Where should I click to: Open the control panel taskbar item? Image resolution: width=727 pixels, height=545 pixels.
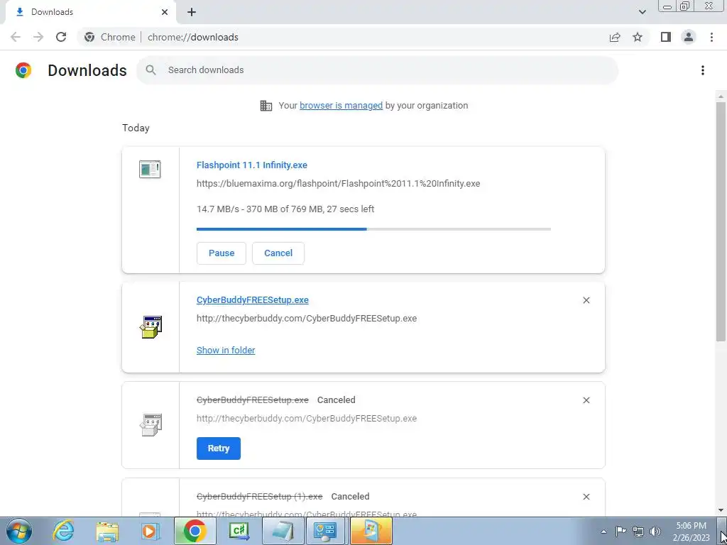point(326,531)
